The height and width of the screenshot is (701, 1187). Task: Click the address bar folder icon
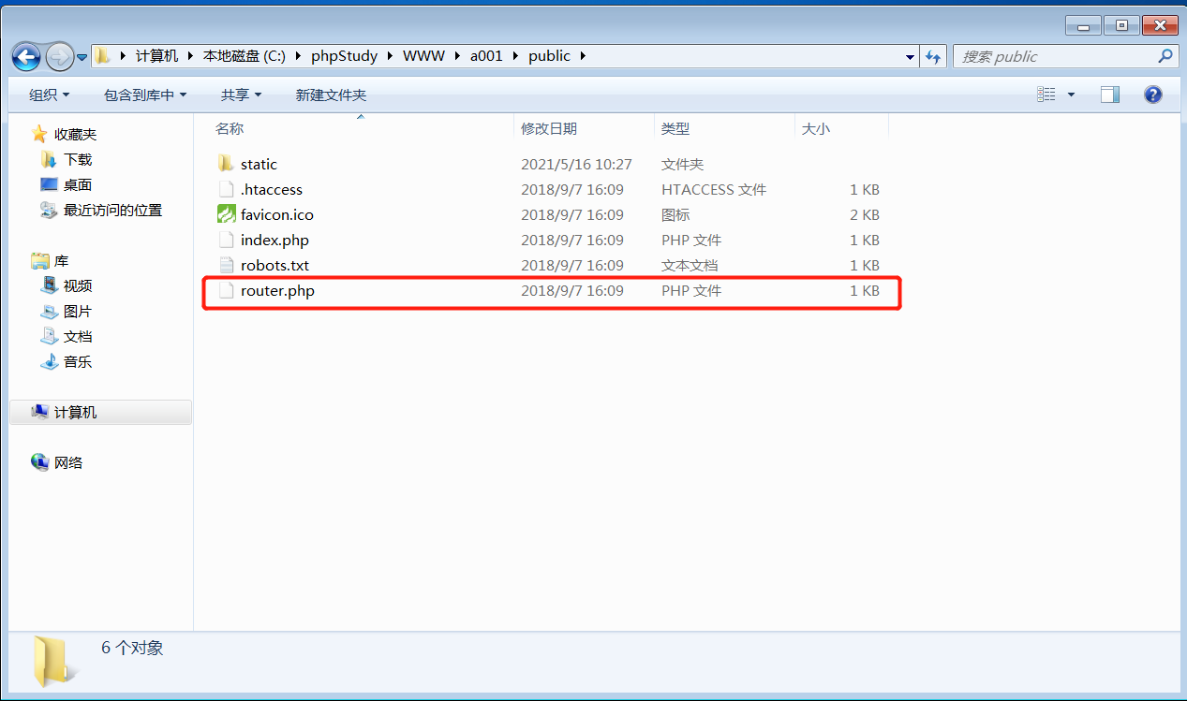pyautogui.click(x=103, y=56)
